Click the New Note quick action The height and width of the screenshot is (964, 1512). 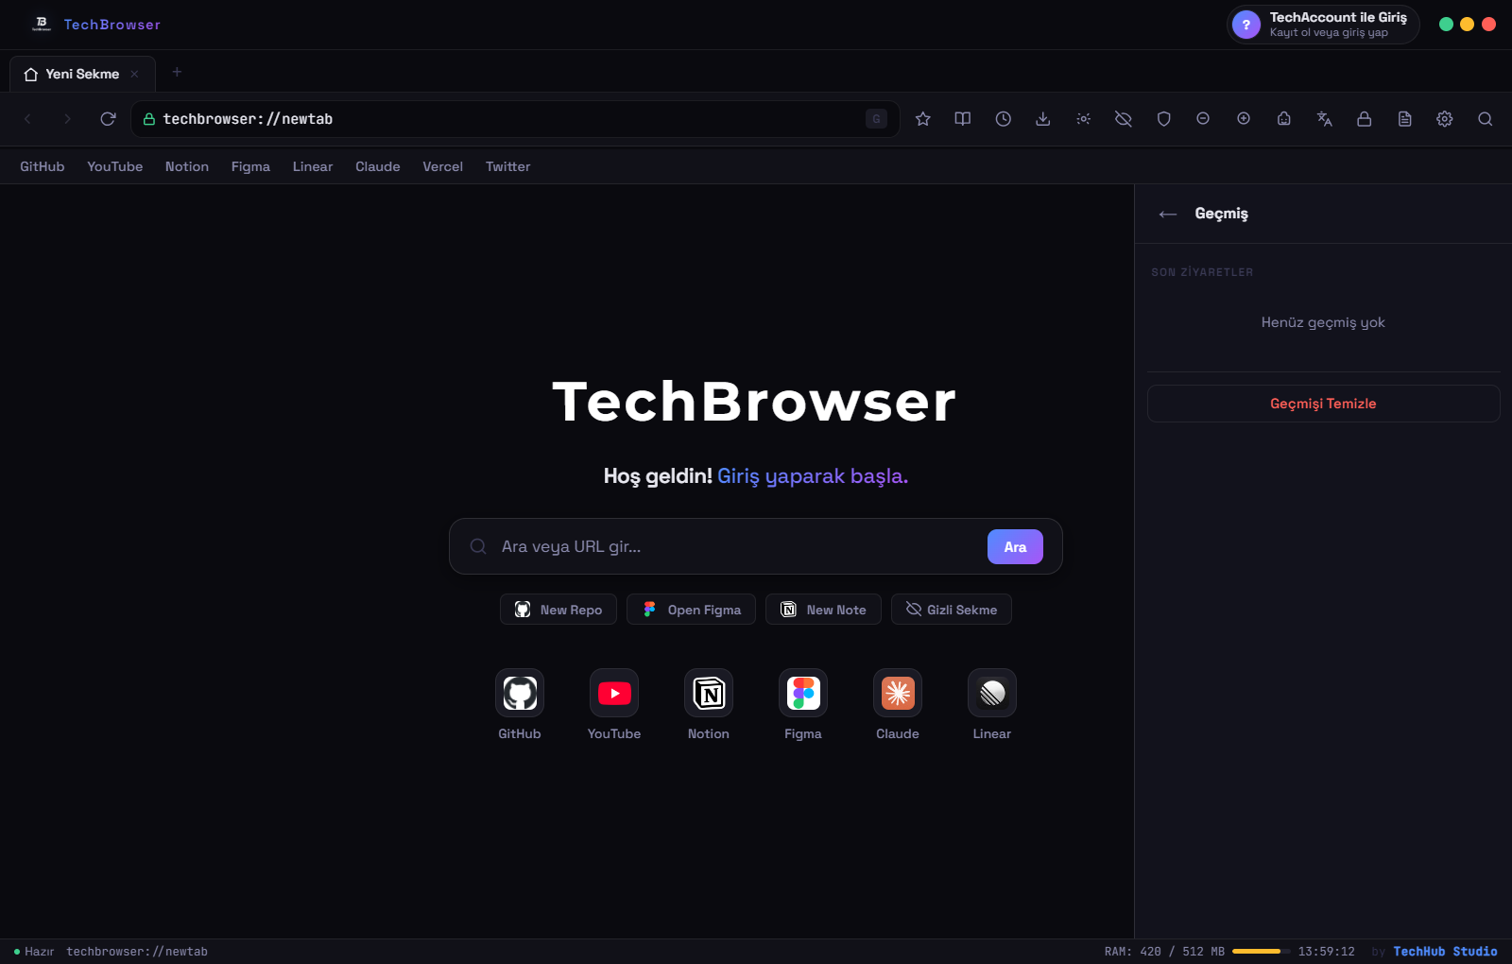(x=823, y=610)
